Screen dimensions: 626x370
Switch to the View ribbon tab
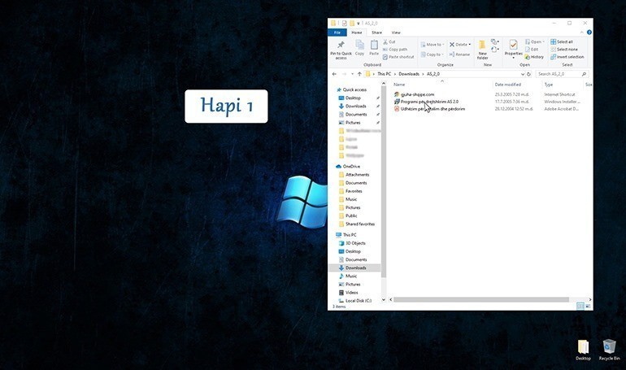tap(396, 33)
